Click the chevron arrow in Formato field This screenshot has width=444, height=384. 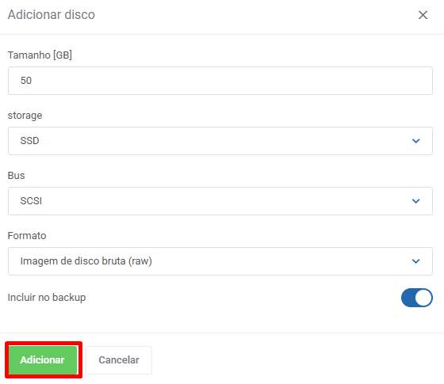pyautogui.click(x=415, y=261)
